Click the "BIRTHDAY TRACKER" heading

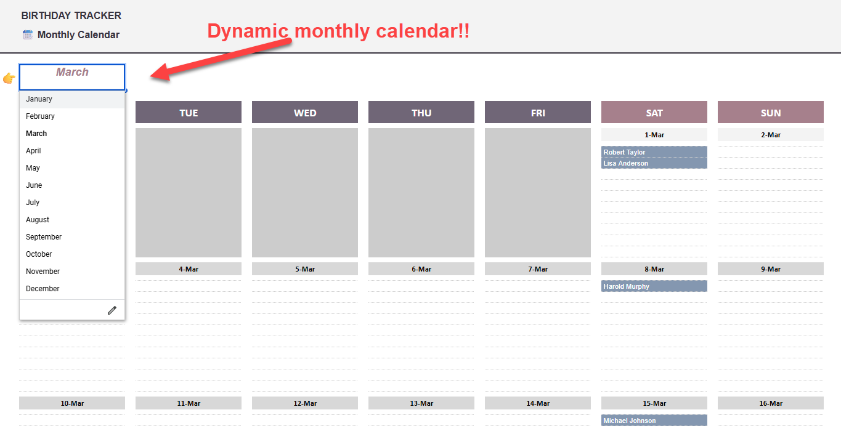(x=71, y=15)
